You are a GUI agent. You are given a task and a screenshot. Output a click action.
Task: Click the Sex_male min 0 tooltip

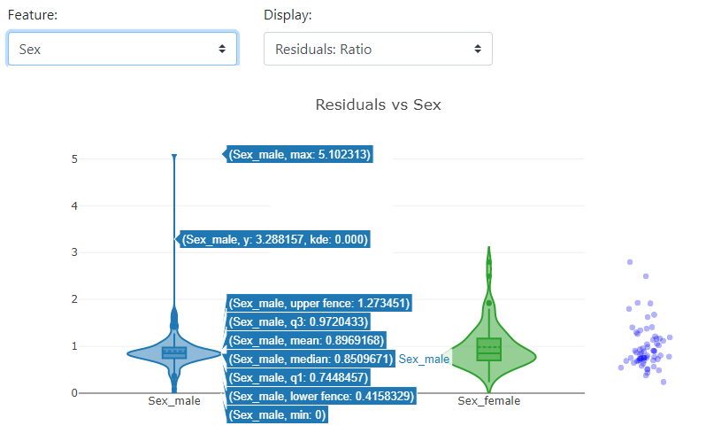pos(277,414)
